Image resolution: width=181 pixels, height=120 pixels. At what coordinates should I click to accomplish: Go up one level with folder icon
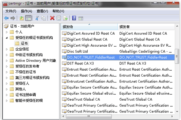(22, 18)
